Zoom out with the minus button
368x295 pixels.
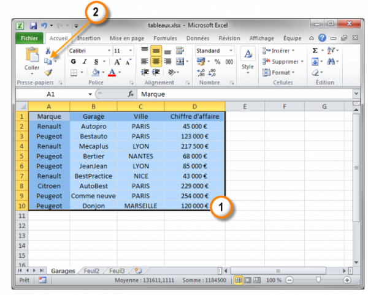click(289, 280)
